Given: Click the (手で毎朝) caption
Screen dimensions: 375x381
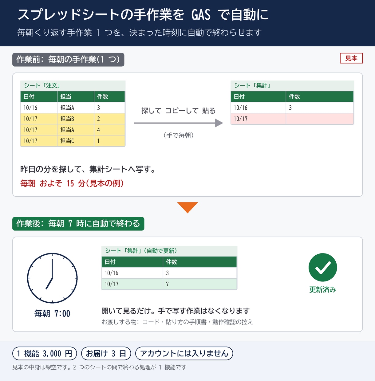Looking at the screenshot, I should click(x=178, y=135).
